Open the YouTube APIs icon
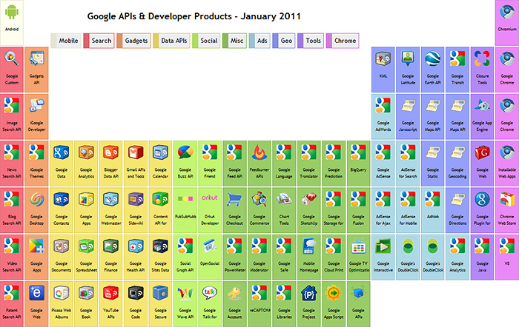Image resolution: width=519 pixels, height=327 pixels. (x=111, y=293)
